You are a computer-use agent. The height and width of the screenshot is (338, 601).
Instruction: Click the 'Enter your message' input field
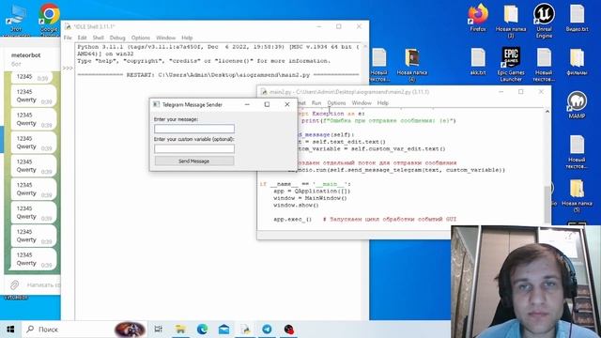coord(194,129)
